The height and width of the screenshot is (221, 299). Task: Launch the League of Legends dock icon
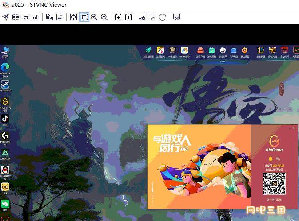click(260, 50)
